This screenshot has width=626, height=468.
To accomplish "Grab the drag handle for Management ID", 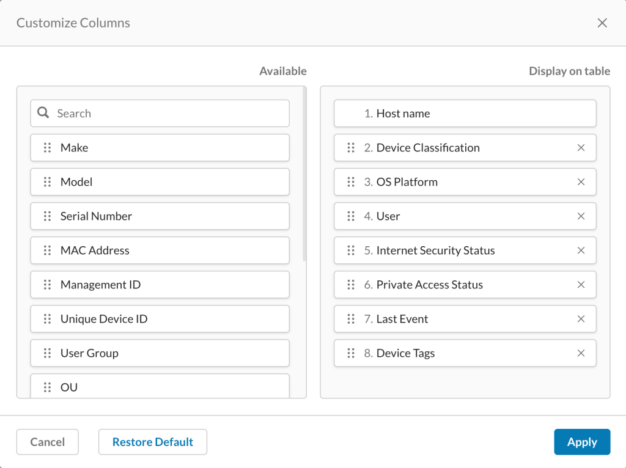I will [x=48, y=285].
